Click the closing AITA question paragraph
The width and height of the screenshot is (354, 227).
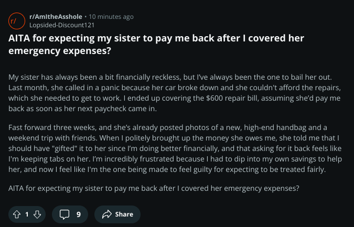[154, 188]
